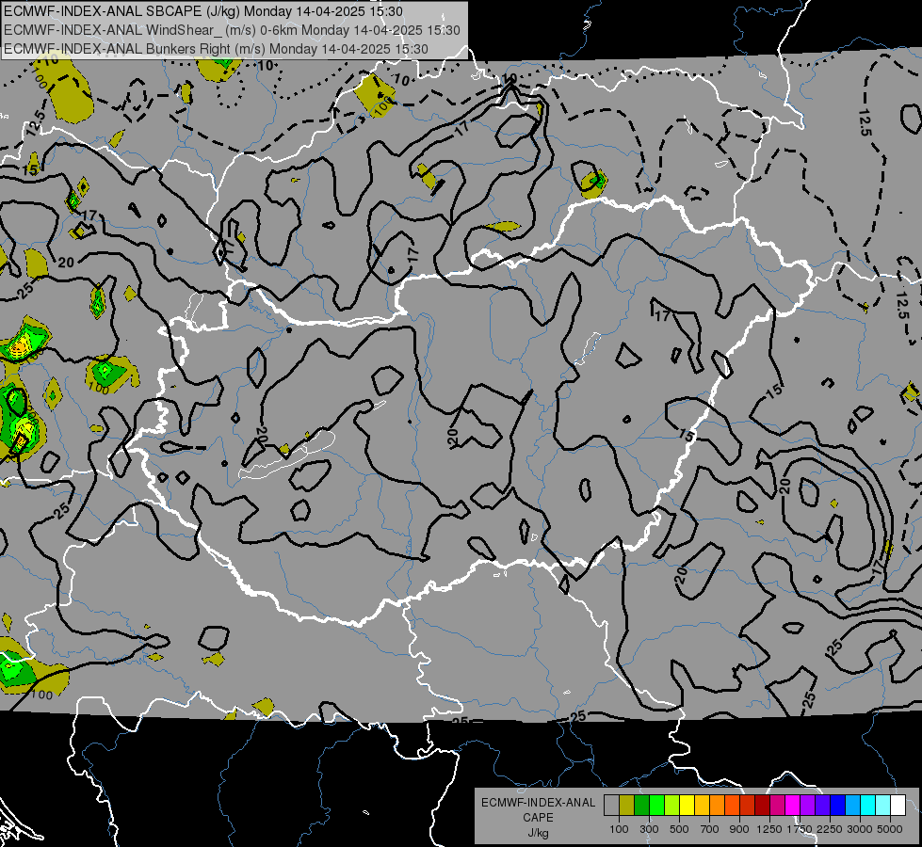
Task: Click the 1750 label under the legend
Action: coord(800,829)
